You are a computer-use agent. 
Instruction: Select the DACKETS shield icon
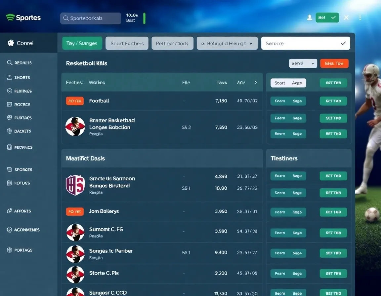click(x=9, y=131)
